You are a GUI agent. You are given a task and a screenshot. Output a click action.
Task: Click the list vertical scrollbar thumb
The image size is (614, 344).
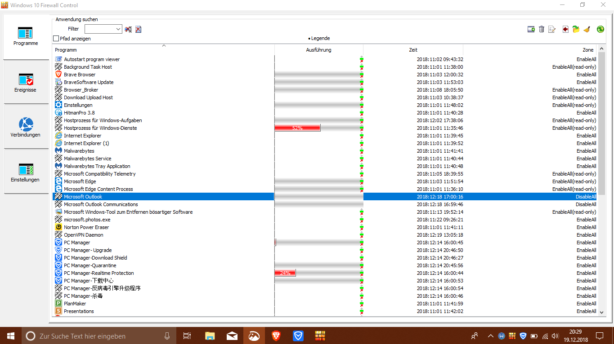pyautogui.click(x=602, y=123)
